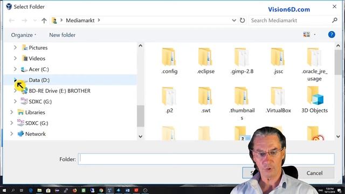
Task: Open taskbar search magnifier
Action: (13, 190)
